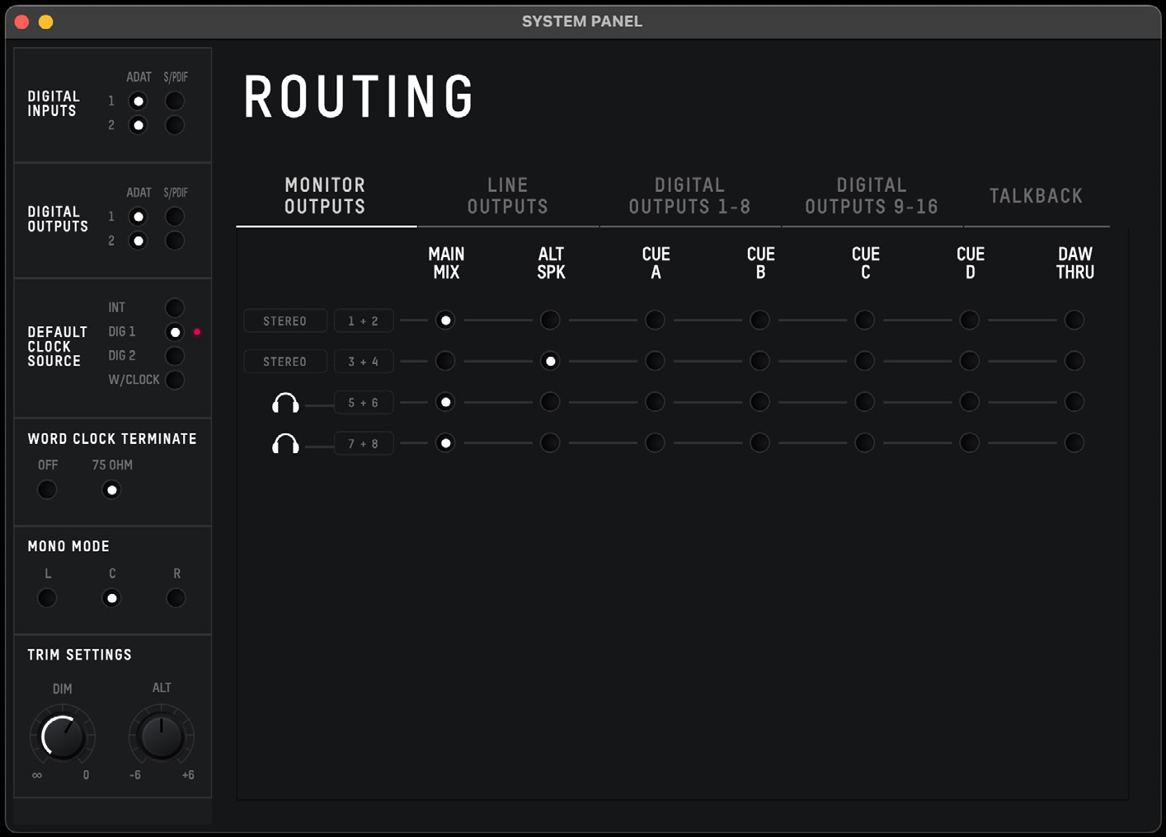
Task: Route outputs 7 + 8 to CUE B
Action: [759, 443]
